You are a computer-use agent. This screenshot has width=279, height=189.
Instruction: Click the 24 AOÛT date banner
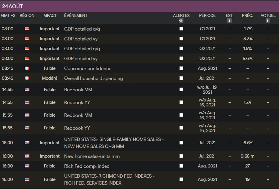pyautogui.click(x=139, y=6)
